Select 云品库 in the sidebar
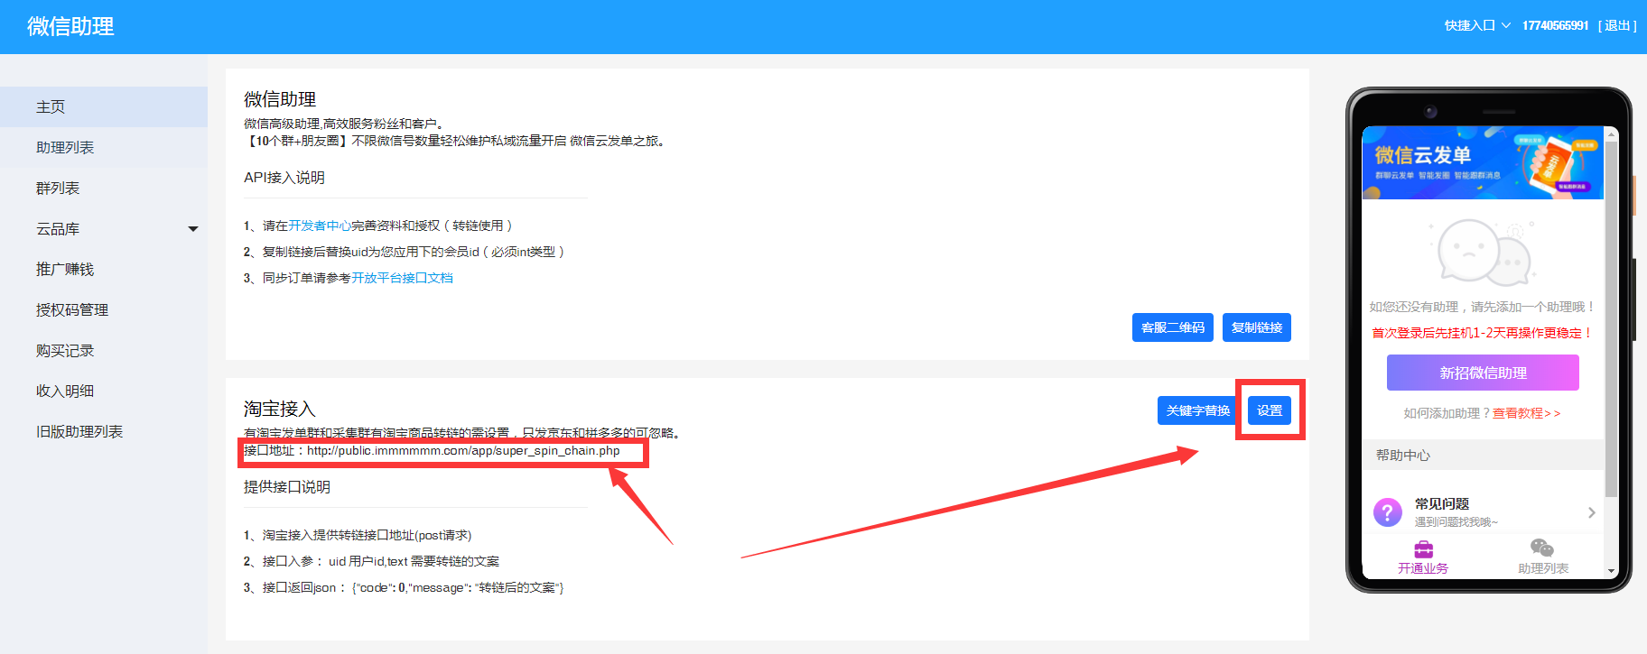This screenshot has height=654, width=1647. [x=58, y=229]
